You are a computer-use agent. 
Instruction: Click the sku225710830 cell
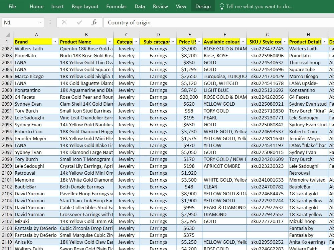[267, 111]
